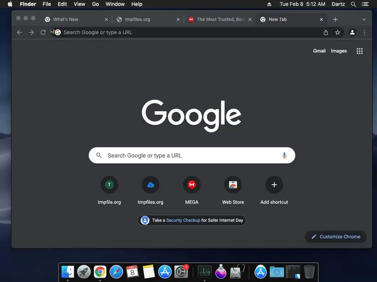377x282 pixels.
Task: Open the View menu
Action: coord(80,4)
